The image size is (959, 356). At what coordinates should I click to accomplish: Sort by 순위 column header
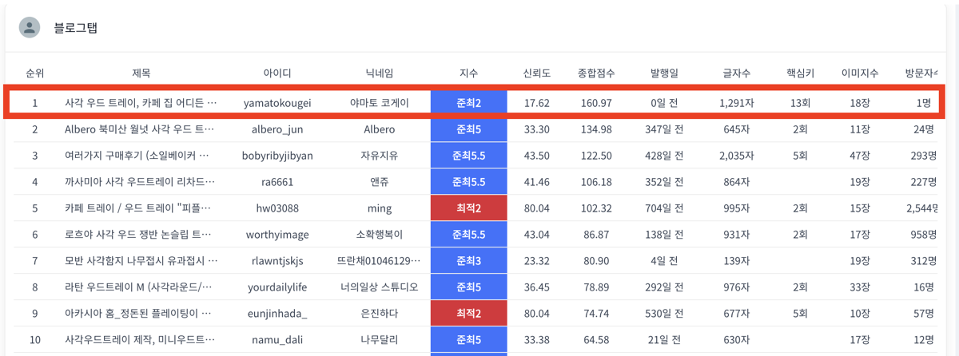[34, 73]
